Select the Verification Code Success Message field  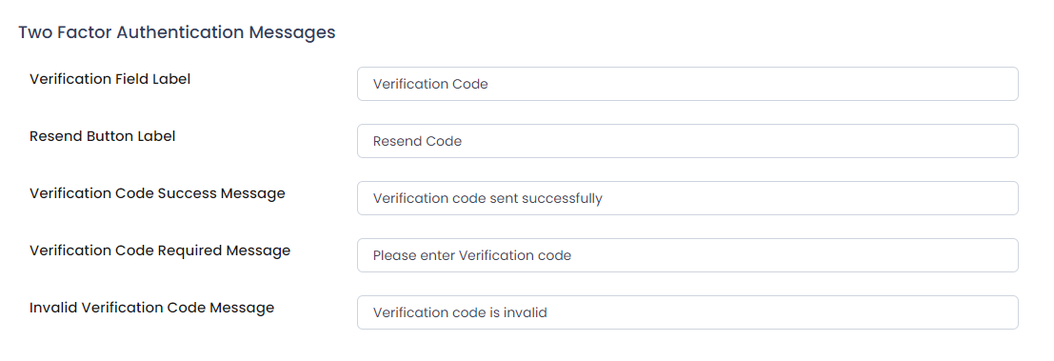point(687,198)
